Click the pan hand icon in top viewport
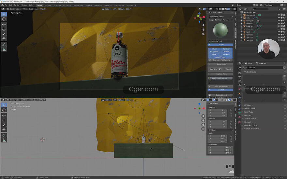 (203, 29)
